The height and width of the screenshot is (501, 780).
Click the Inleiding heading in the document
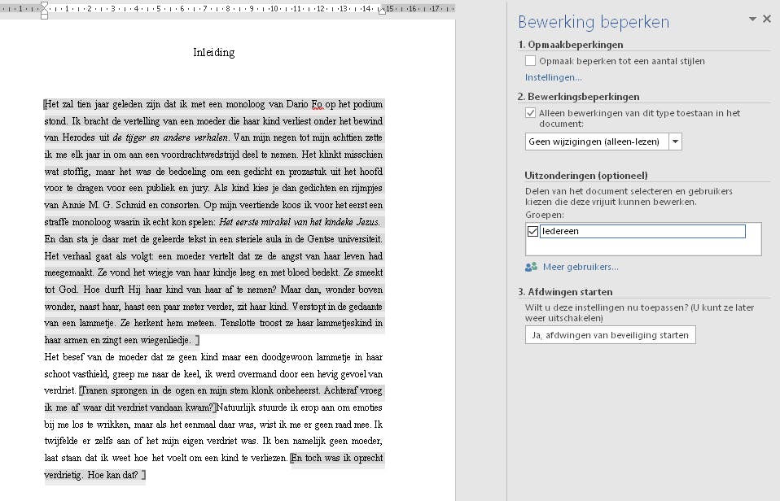click(213, 53)
